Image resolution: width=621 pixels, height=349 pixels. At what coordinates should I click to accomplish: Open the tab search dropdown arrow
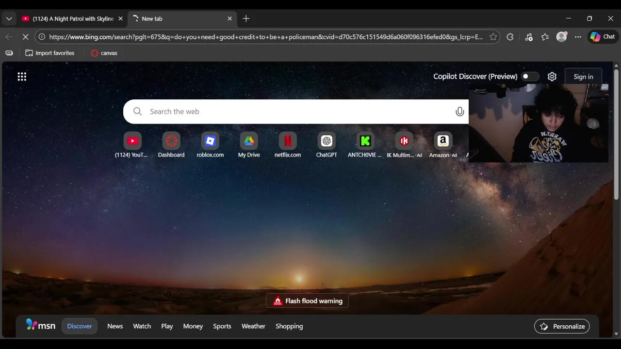tap(9, 18)
